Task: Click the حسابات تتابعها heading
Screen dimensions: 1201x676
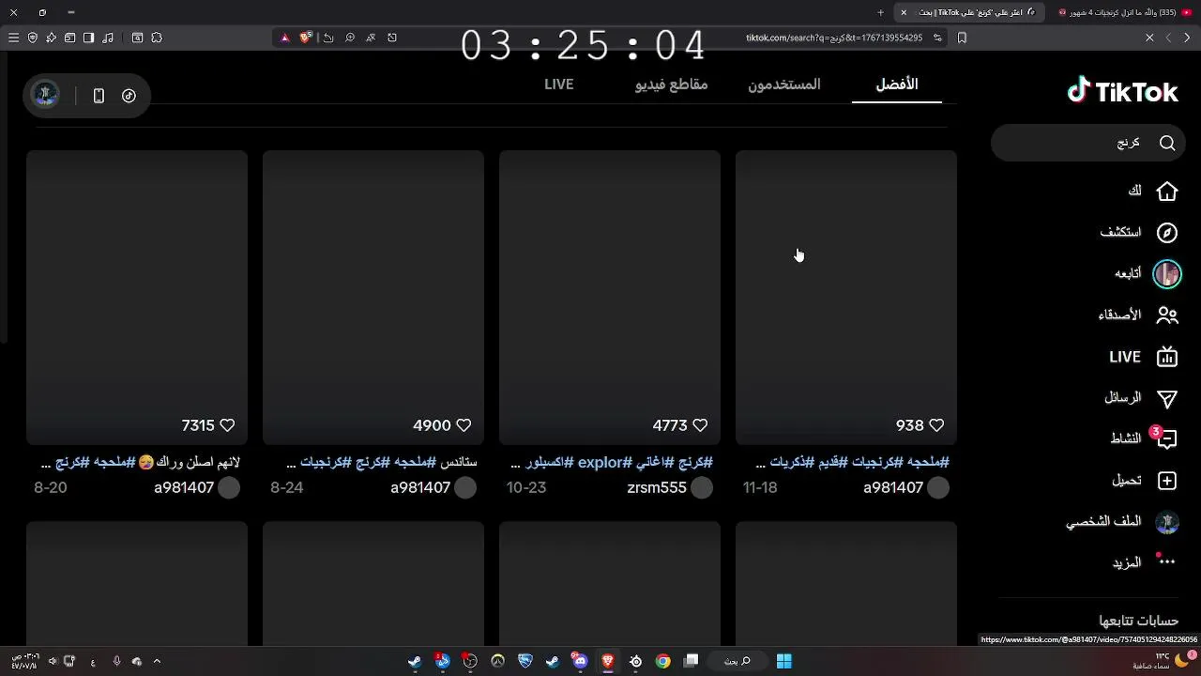Action: [1139, 621]
